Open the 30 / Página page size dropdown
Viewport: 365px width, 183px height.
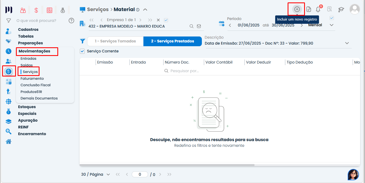96,174
